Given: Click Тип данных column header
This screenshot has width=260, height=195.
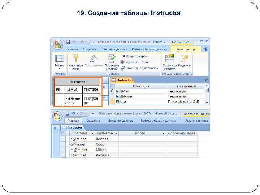Looking at the screenshot, I should click(186, 86).
